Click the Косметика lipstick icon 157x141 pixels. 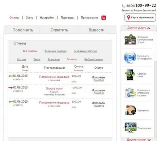point(131,110)
